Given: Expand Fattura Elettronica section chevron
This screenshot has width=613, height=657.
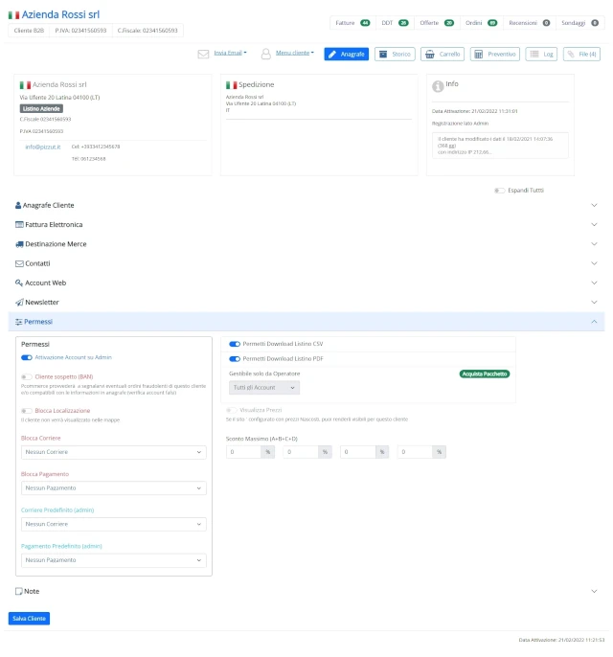Looking at the screenshot, I should [594, 224].
